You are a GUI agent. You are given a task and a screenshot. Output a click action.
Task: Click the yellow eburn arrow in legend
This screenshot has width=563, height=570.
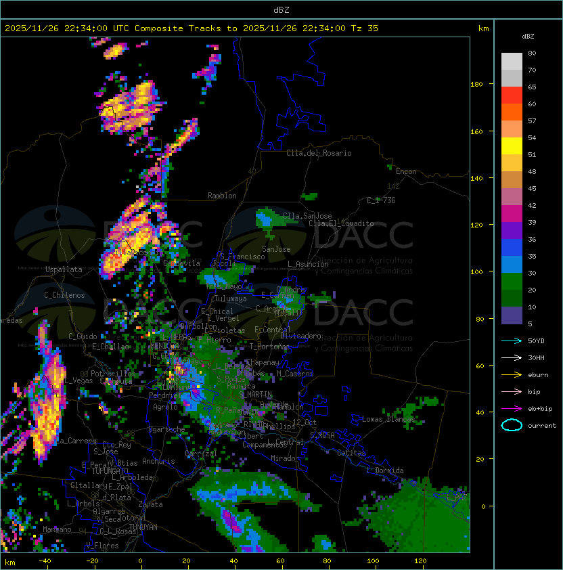tap(512, 375)
